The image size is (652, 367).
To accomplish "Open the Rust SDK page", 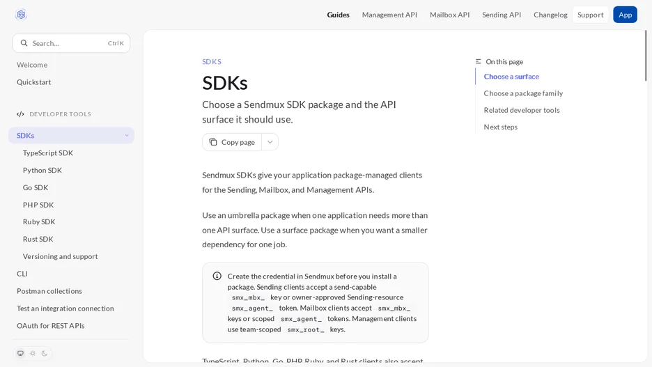I will tap(38, 239).
